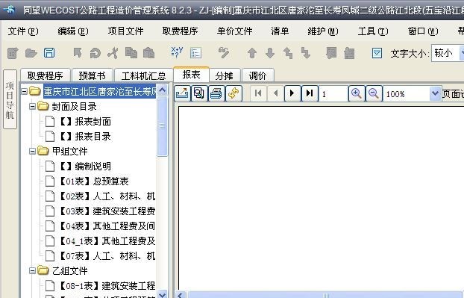Viewport: 464px width, 298px height.
Task: Click the find-replace toolbar icon
Action: [x=223, y=53]
